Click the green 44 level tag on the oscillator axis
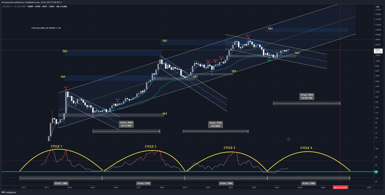This screenshot has height=195, width=385. 376,172
